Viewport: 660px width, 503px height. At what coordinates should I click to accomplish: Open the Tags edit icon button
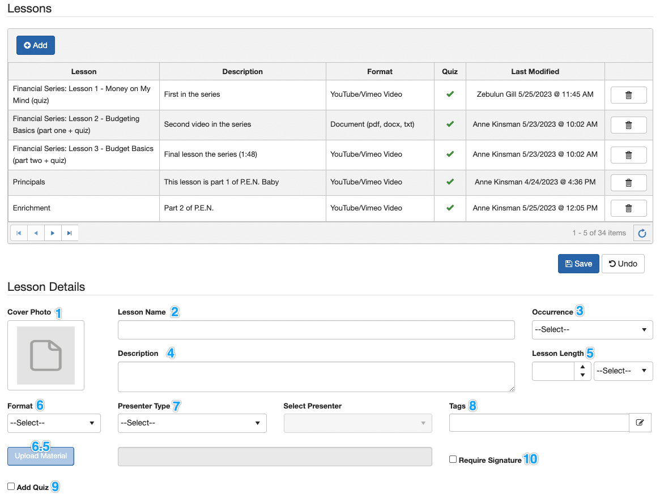coord(640,423)
